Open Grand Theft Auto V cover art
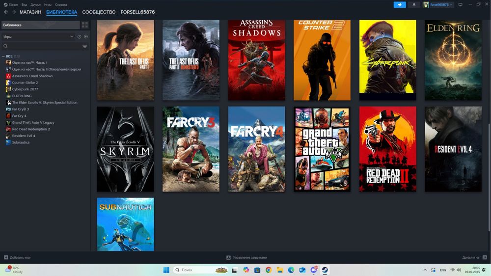 322,149
